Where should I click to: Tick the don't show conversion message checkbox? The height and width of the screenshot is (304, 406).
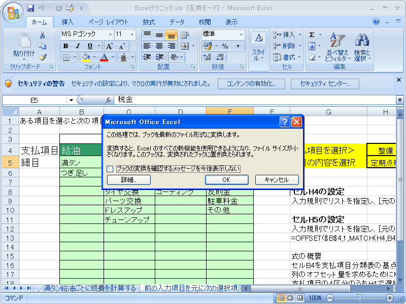(110, 169)
